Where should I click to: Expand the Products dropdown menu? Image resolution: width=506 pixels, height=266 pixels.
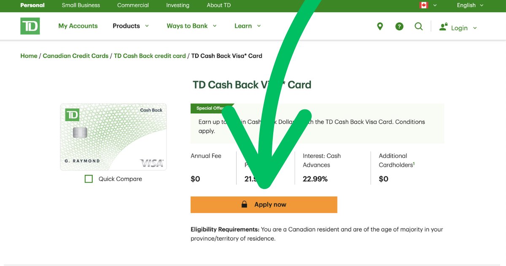131,26
